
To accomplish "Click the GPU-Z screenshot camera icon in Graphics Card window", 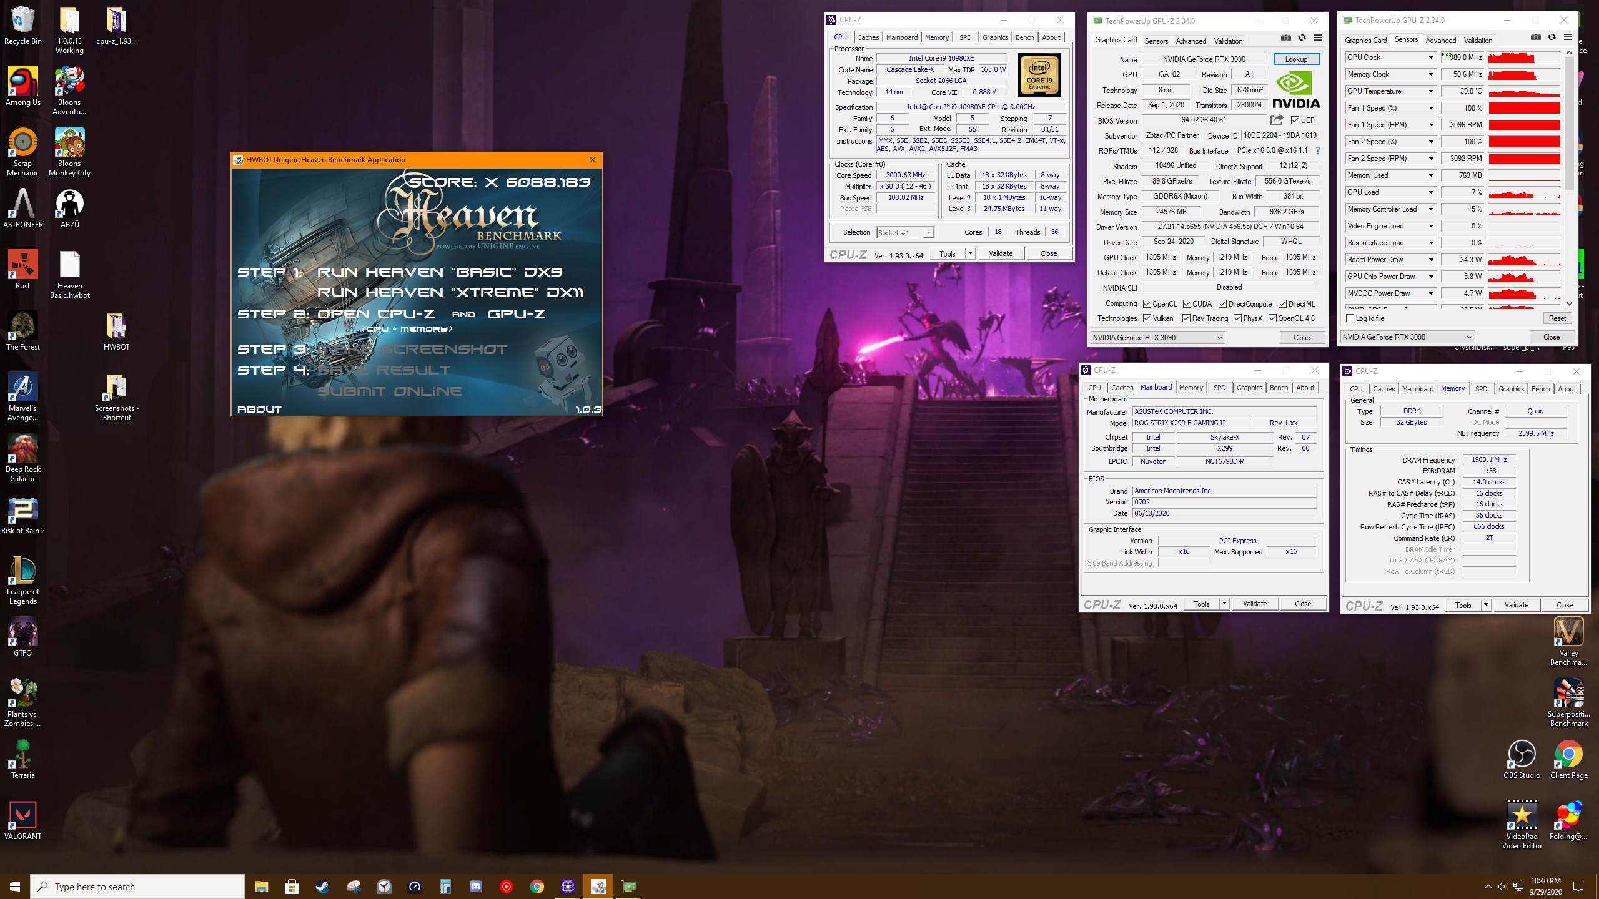I will [x=1285, y=38].
